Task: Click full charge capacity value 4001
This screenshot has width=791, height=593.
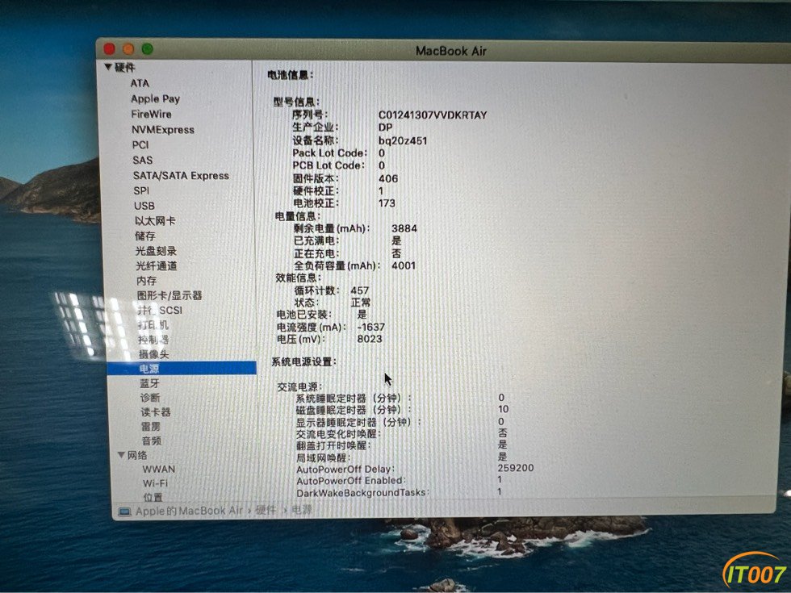Action: point(404,265)
